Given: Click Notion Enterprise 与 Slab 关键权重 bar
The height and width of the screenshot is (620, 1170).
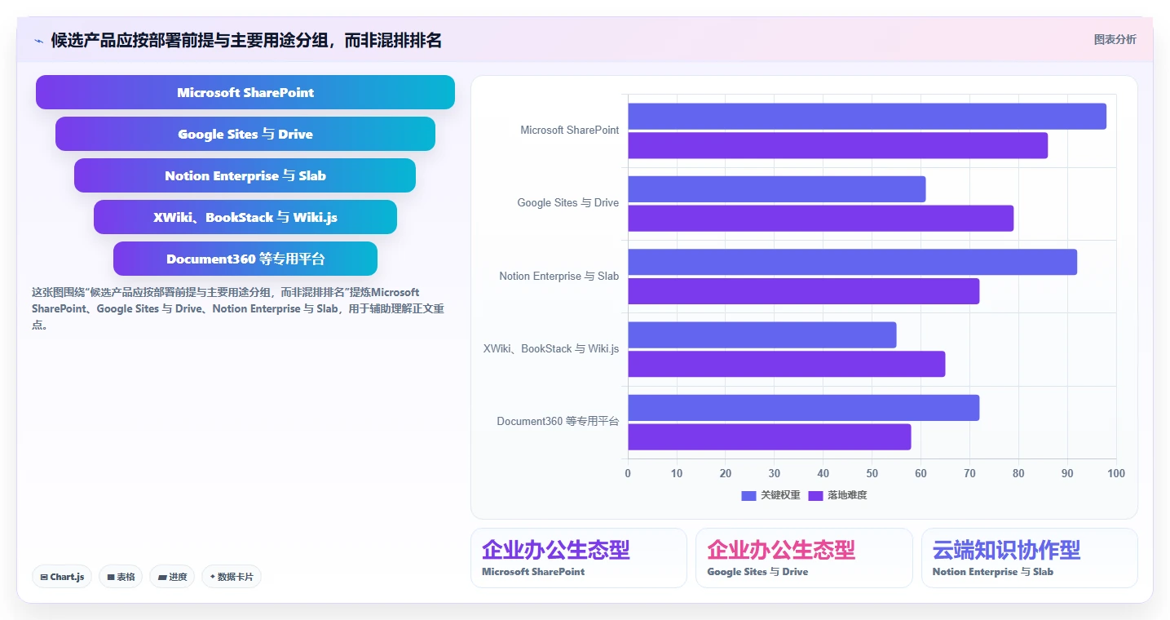Looking at the screenshot, I should click(x=852, y=262).
